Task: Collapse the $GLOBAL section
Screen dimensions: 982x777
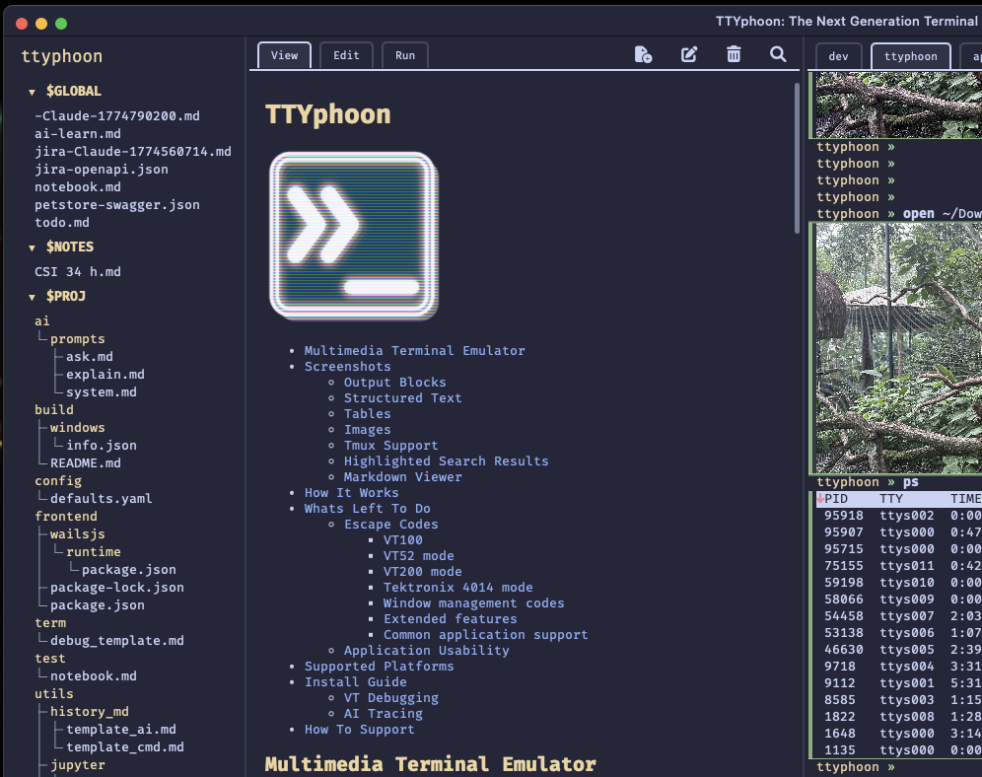Action: point(32,92)
